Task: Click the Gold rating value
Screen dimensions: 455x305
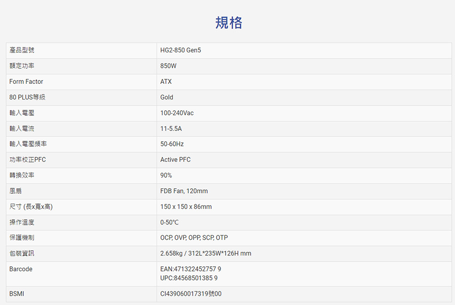Action: pyautogui.click(x=167, y=97)
